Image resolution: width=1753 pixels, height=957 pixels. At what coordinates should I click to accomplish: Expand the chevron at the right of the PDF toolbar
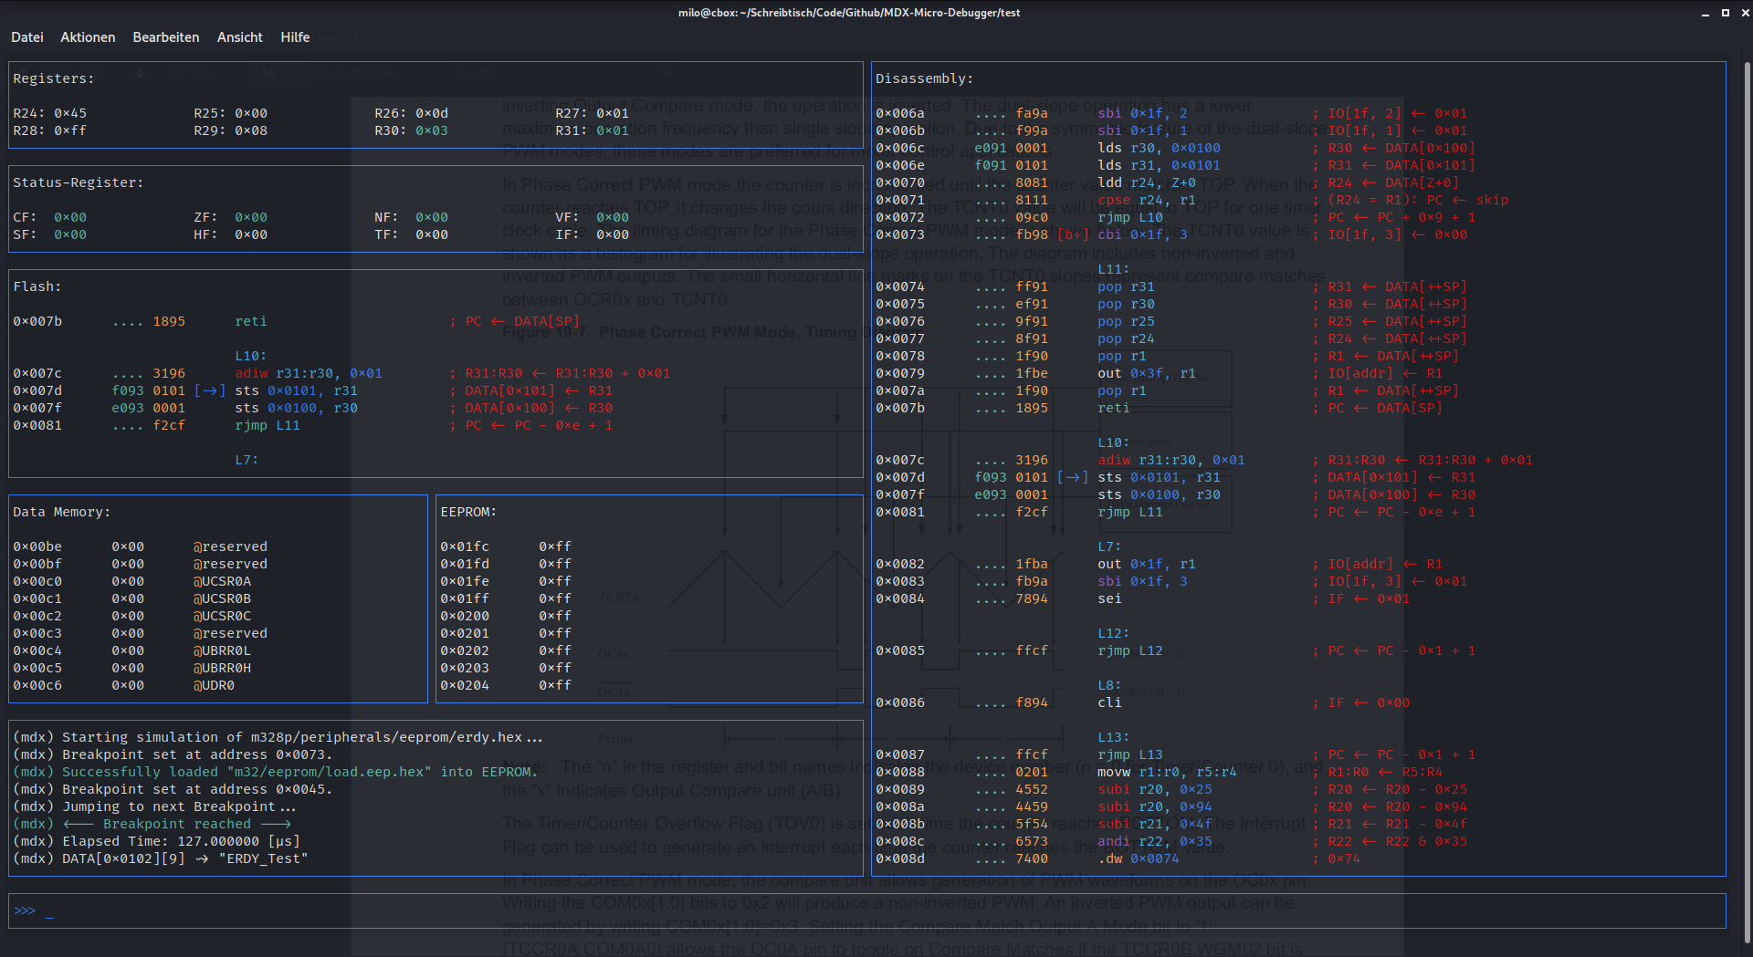(x=666, y=73)
